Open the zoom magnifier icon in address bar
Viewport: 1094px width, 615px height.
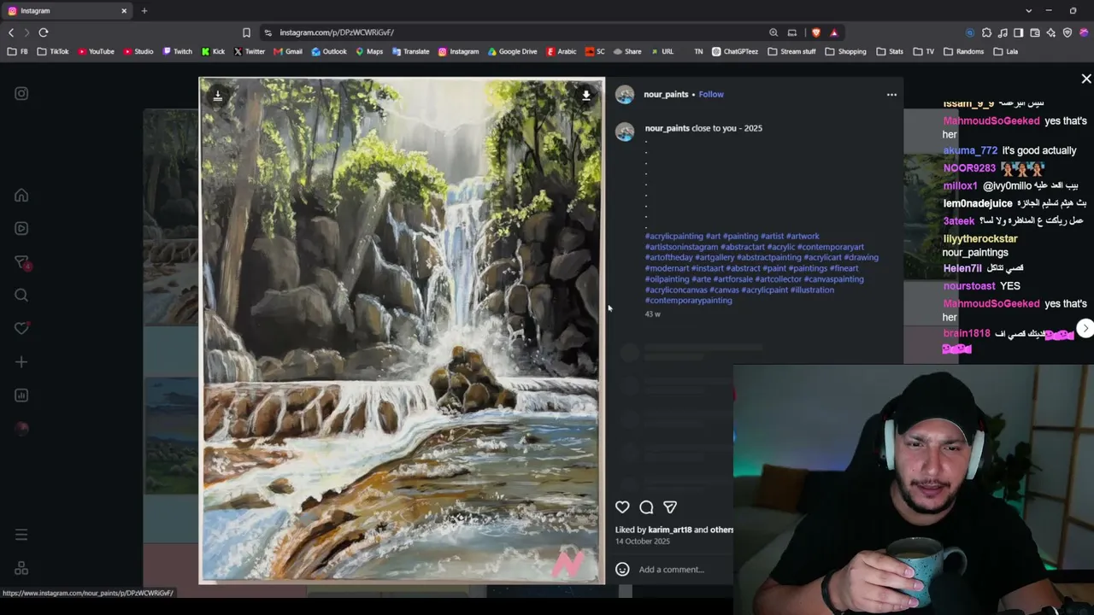773,32
